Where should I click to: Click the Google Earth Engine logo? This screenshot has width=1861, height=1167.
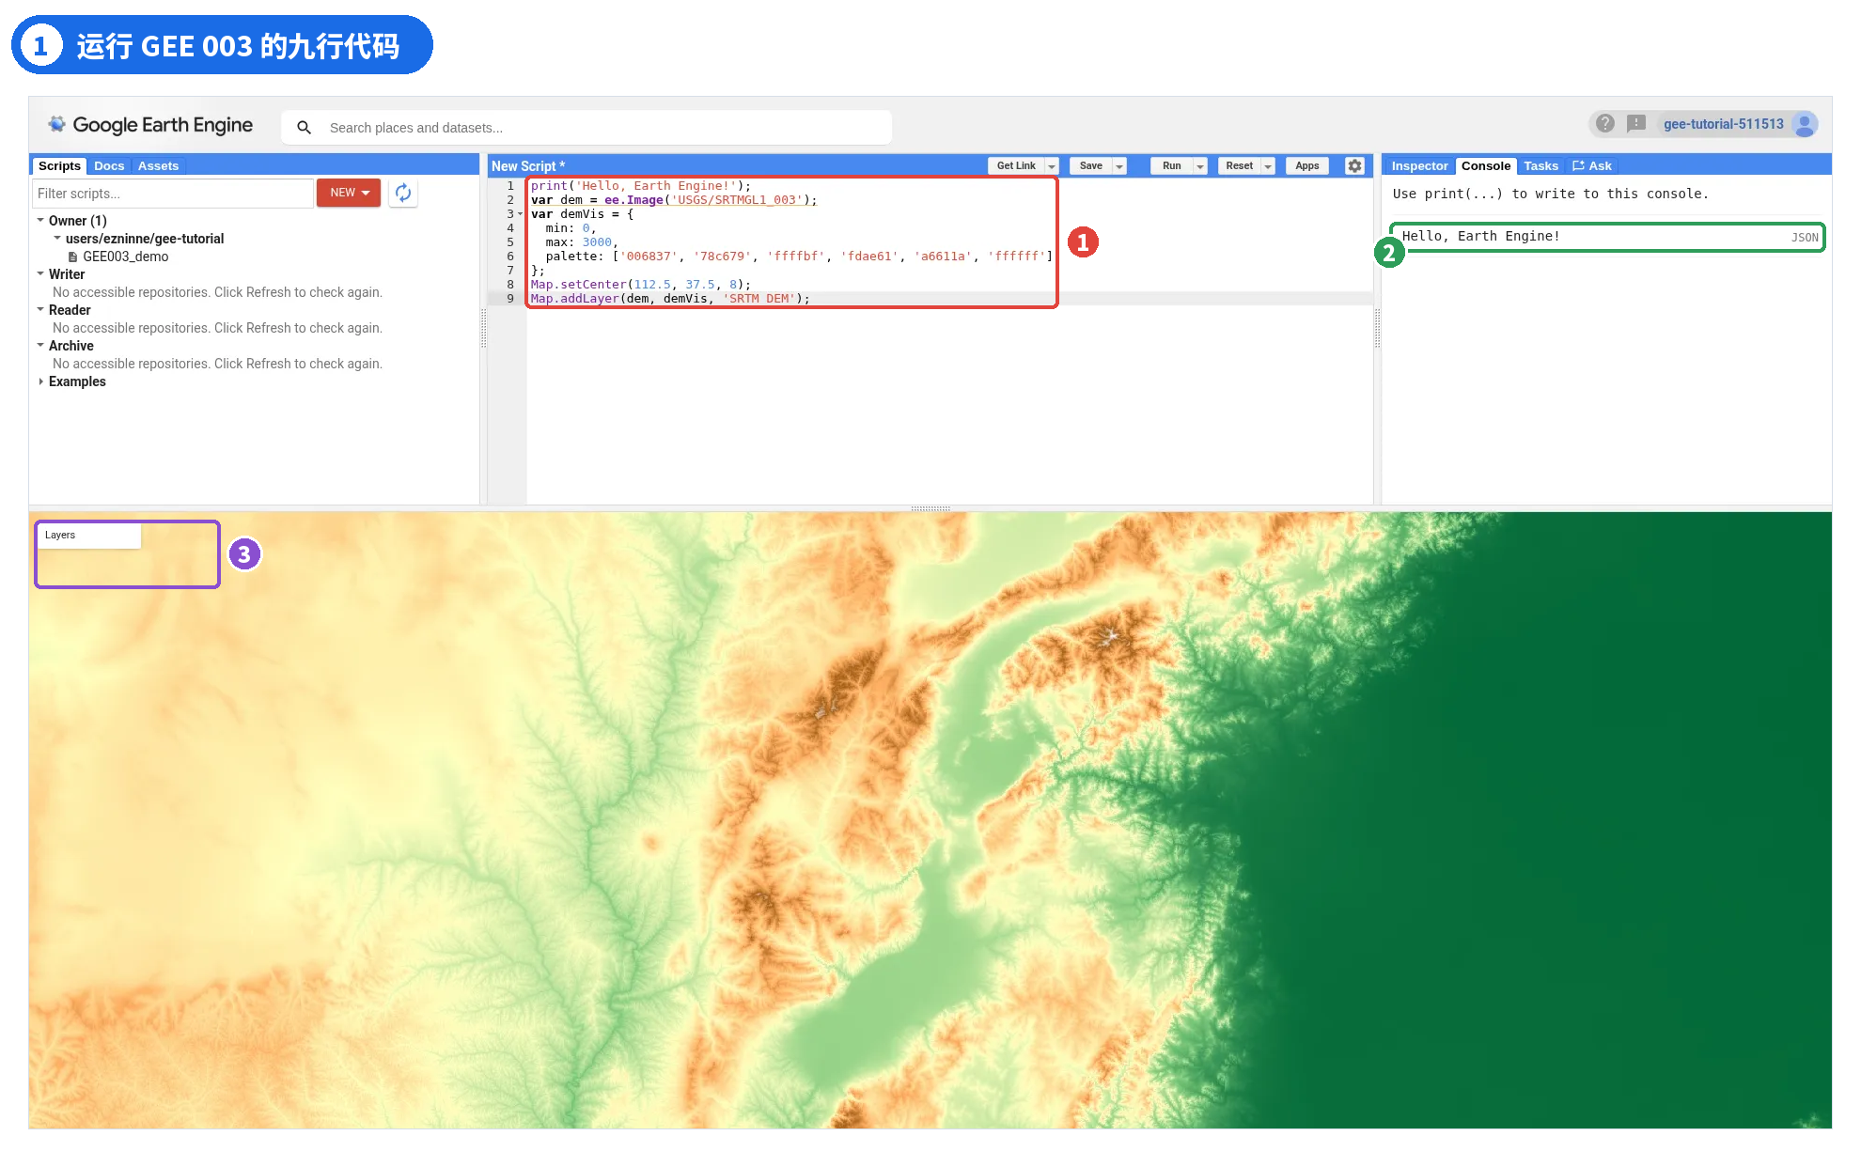(x=151, y=125)
